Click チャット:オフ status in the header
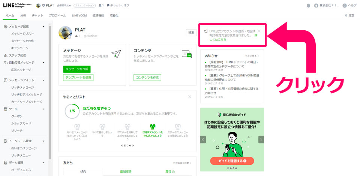The height and width of the screenshot is (176, 360). point(118,6)
